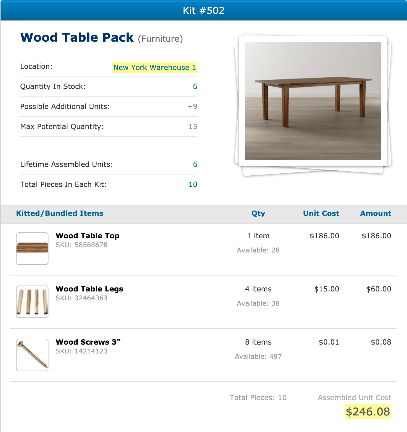Click the Wood Table Legs thumbnail image
The image size is (407, 432).
(32, 301)
